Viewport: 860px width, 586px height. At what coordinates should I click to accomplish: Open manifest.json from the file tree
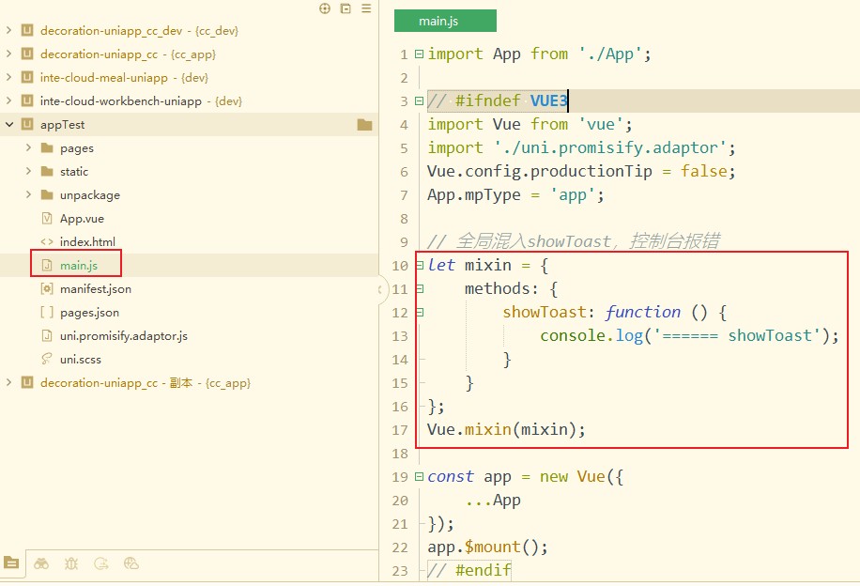click(95, 289)
